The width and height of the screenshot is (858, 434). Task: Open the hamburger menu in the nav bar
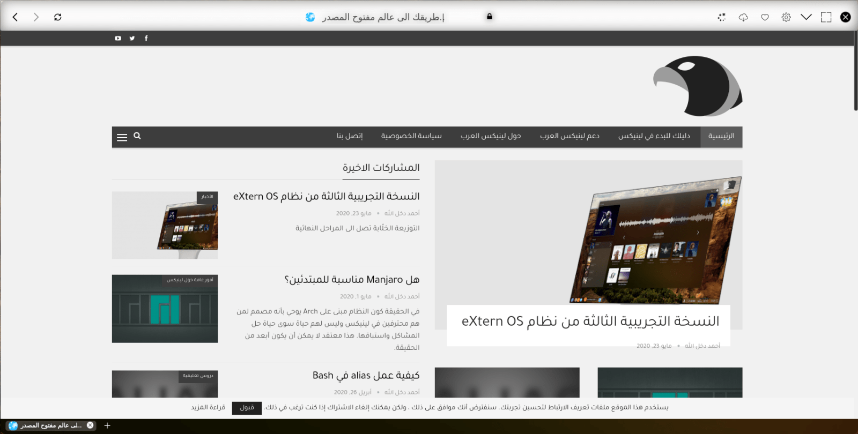click(x=122, y=138)
